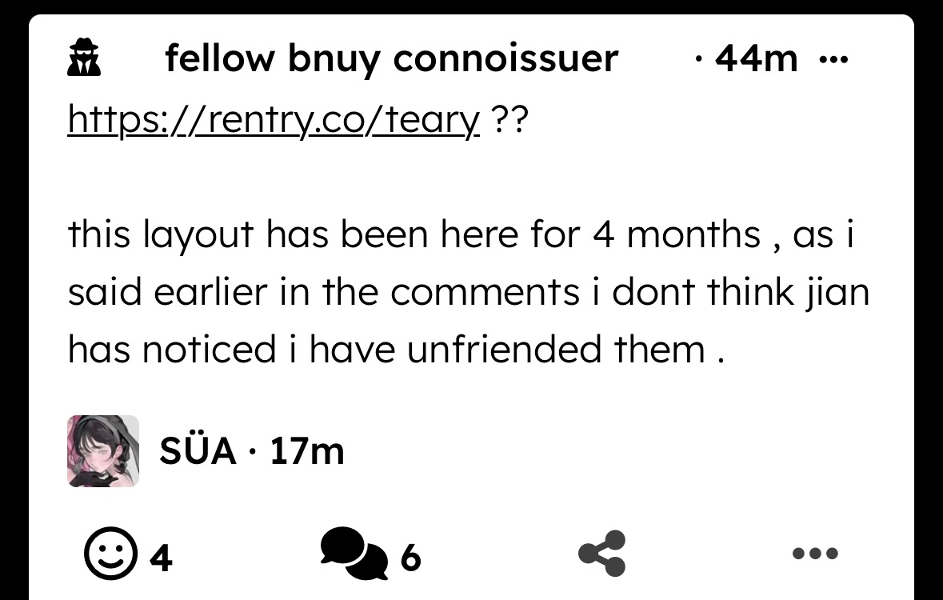This screenshot has height=600, width=943.
Task: Open the bottom-row more options dots
Action: (x=815, y=553)
